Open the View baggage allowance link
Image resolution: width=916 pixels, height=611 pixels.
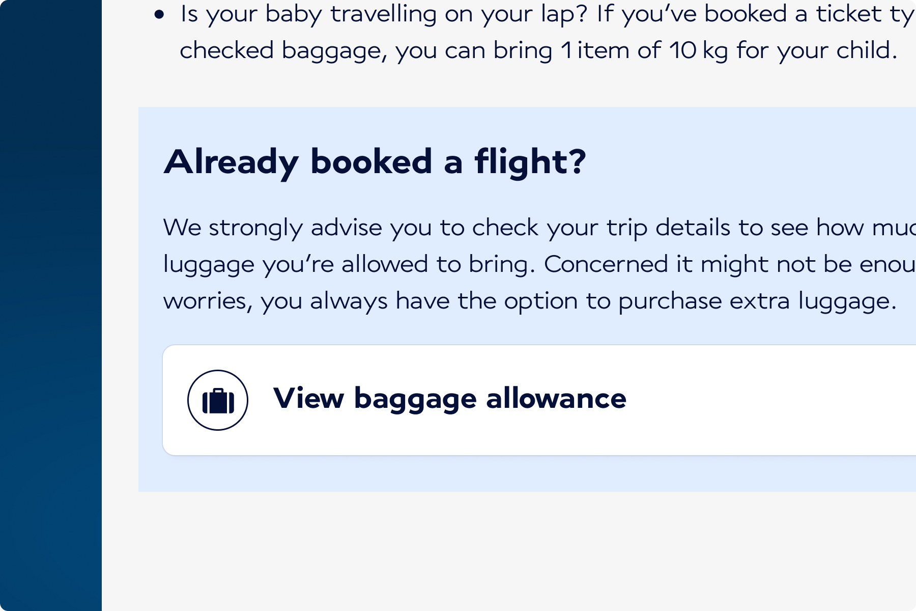449,398
